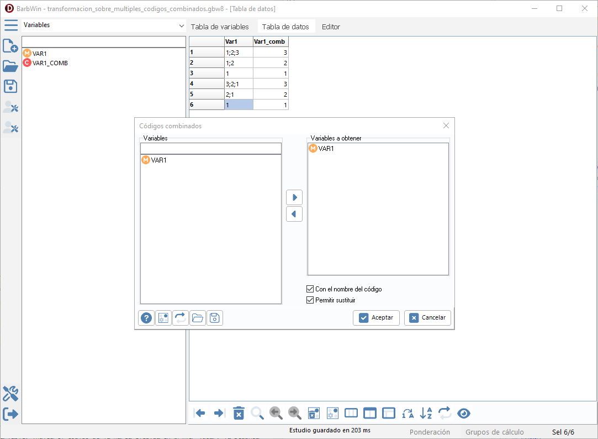The height and width of the screenshot is (439, 598).
Task: Click the search field above dialog Variables list
Action: point(211,149)
